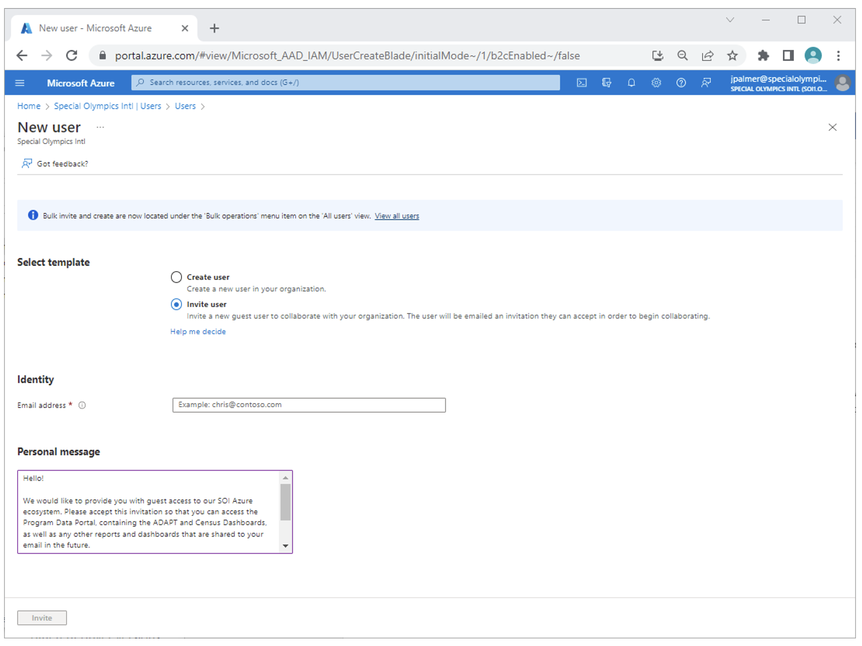The image size is (862, 646).
Task: Click the View all users link
Action: point(397,216)
